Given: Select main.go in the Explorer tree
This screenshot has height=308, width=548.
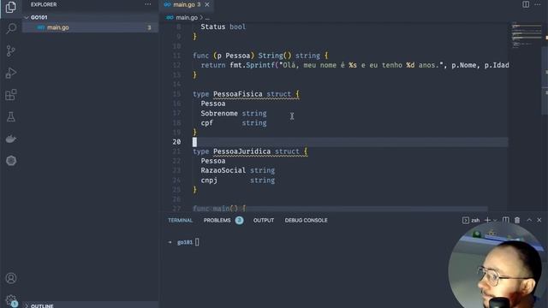Looking at the screenshot, I should coord(90,27).
